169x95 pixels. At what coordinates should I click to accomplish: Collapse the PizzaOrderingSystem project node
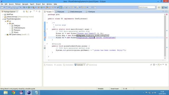click(3, 19)
